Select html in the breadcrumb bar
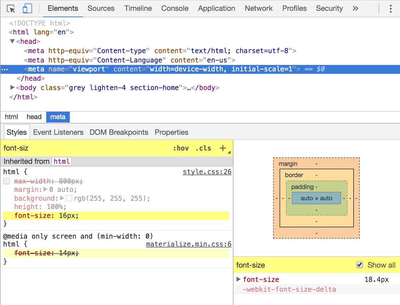Screen dimensions: 400x305 (x=11, y=117)
